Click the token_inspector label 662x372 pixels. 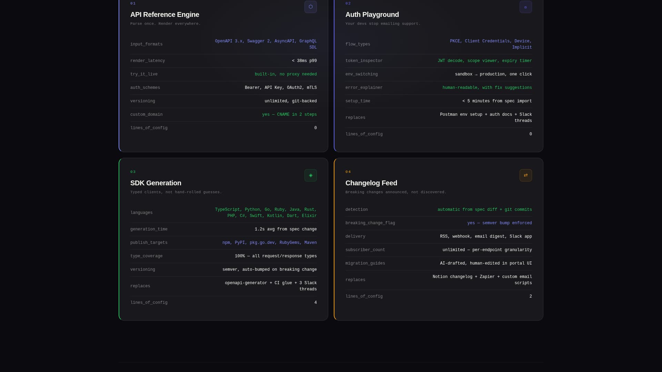[364, 61]
